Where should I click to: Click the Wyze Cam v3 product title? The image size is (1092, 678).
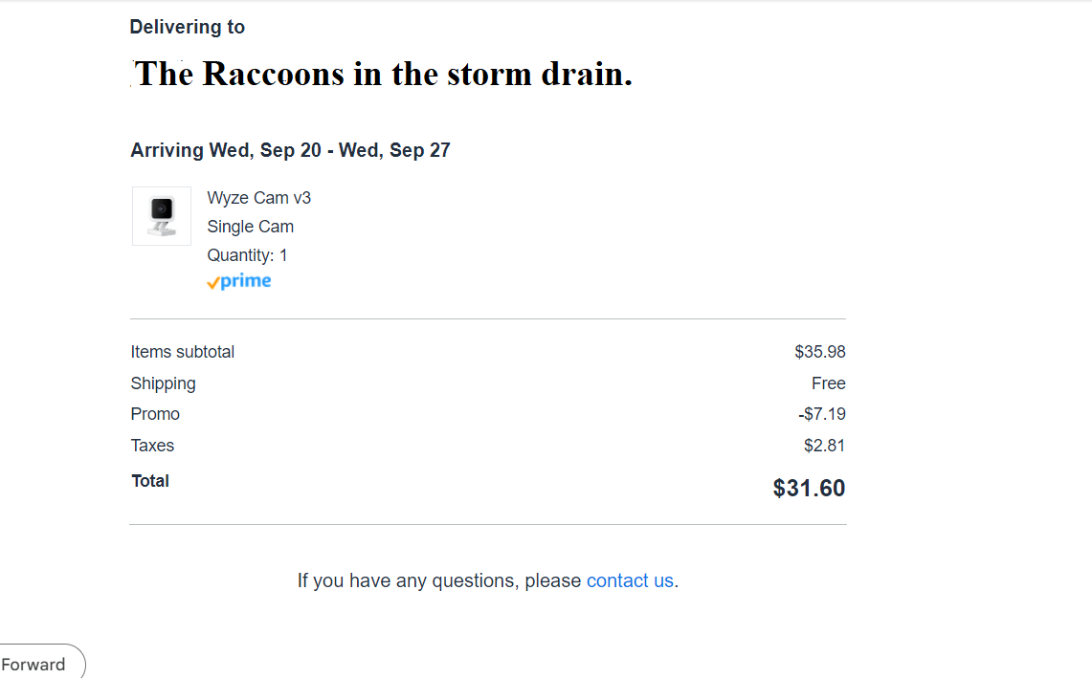(x=258, y=198)
